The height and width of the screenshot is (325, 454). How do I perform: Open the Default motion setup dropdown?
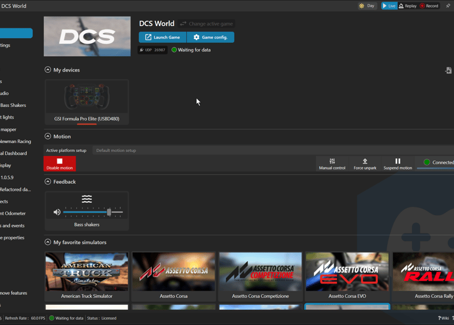point(273,151)
